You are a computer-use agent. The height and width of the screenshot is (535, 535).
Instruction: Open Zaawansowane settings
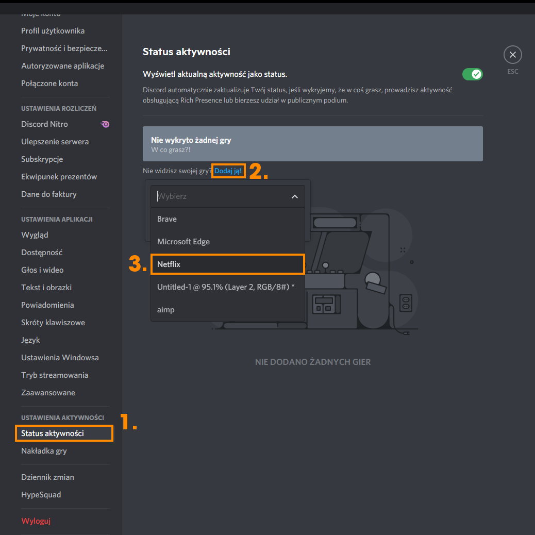tap(48, 393)
